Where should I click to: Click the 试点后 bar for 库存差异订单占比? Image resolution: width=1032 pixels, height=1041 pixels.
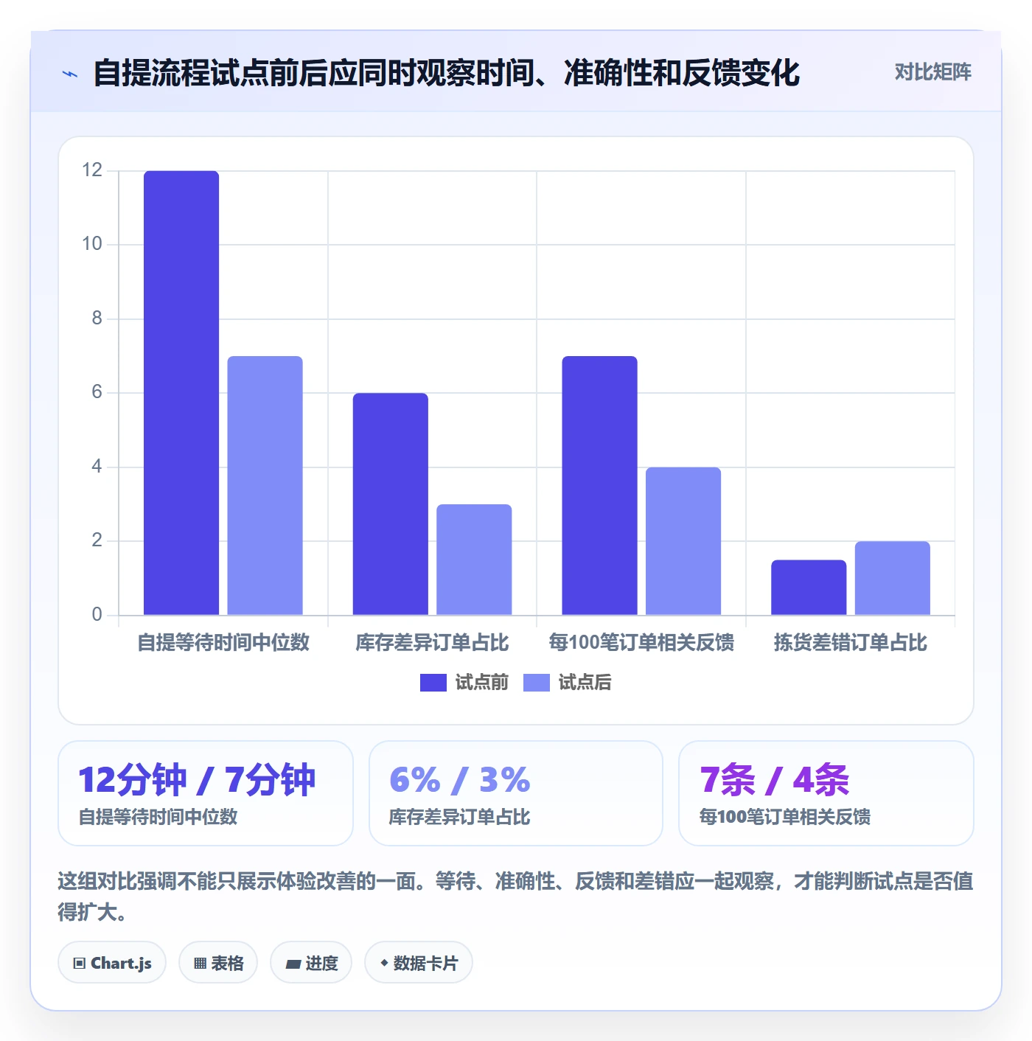[x=474, y=560]
